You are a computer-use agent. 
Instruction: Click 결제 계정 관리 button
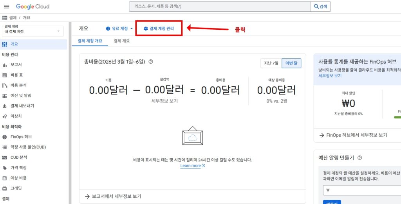click(159, 29)
